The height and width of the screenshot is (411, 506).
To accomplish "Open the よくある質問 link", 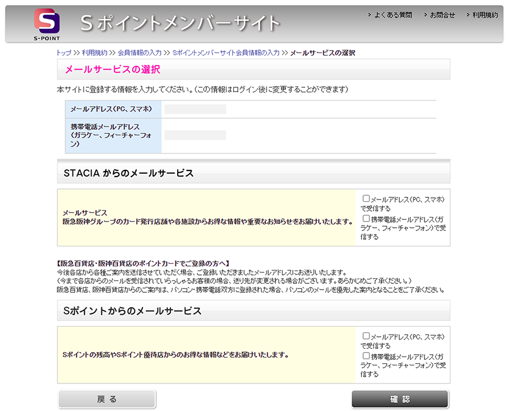I will [x=393, y=15].
